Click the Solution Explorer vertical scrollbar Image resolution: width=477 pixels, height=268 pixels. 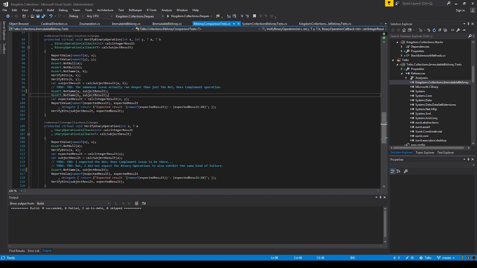click(x=473, y=74)
